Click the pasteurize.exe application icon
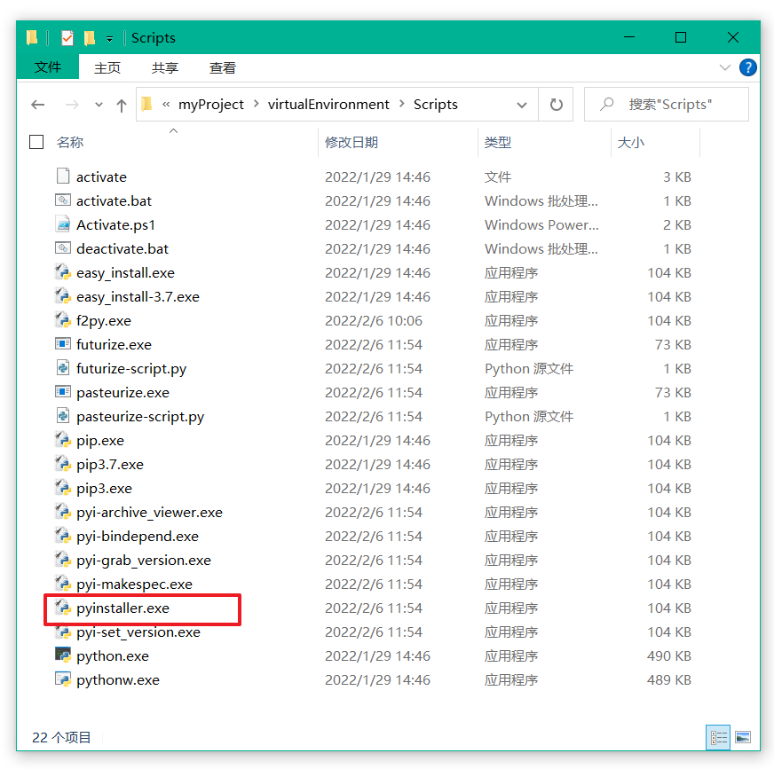The width and height of the screenshot is (774, 769). click(63, 392)
